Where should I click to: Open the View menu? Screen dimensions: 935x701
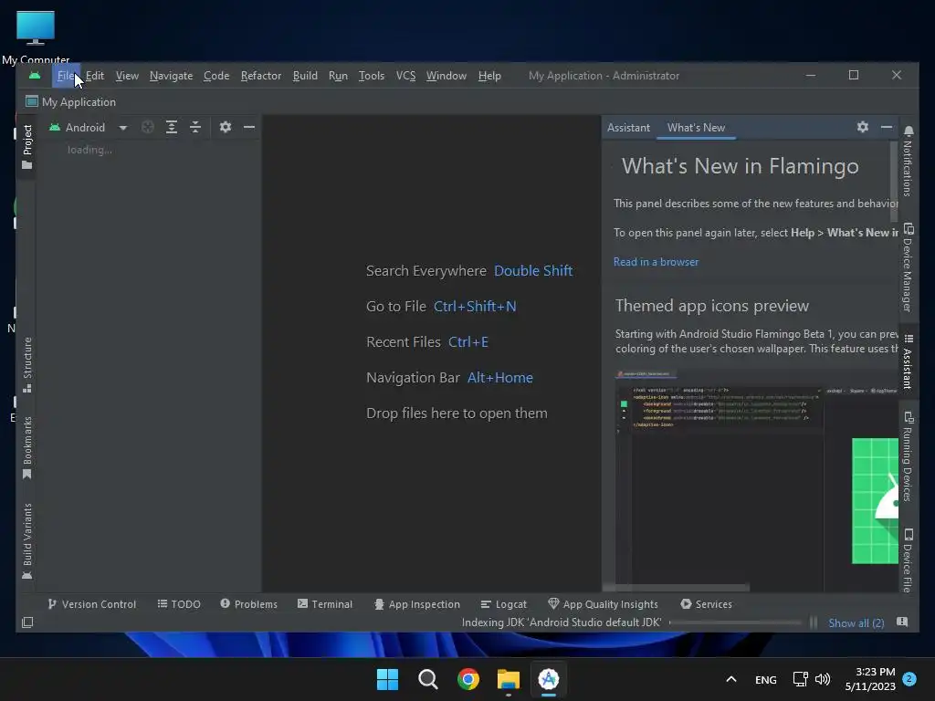[127, 76]
